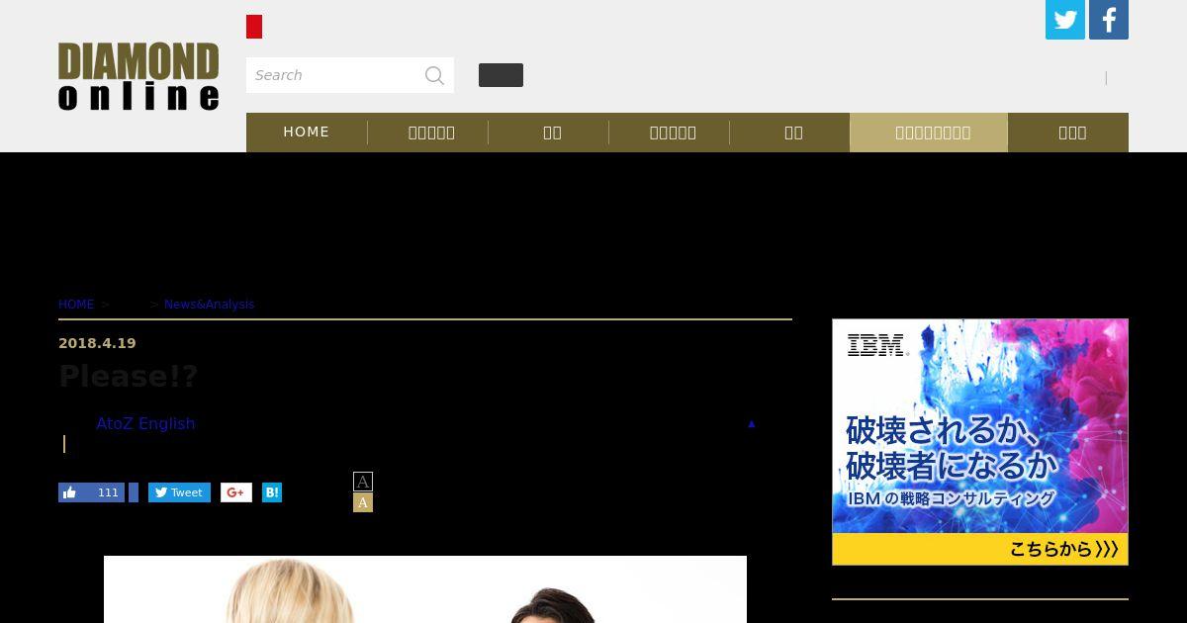This screenshot has height=623, width=1187.
Task: Click the narrow Facebook share box beside the like count
Action: [x=134, y=492]
